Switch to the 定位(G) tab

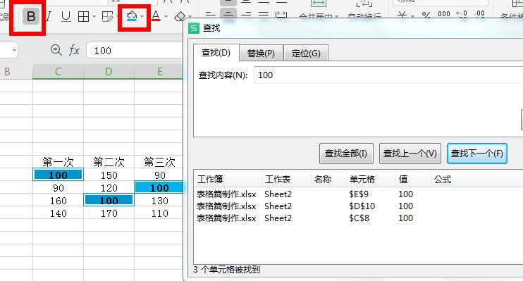[x=306, y=54]
